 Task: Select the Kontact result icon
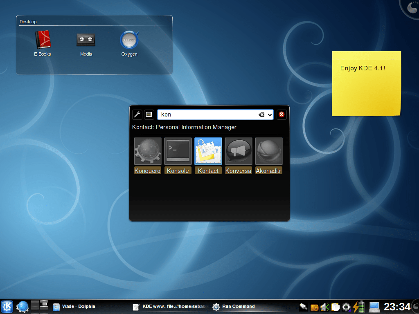(x=208, y=151)
